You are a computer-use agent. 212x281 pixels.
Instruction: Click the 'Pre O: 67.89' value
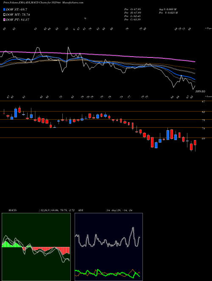click(133, 9)
